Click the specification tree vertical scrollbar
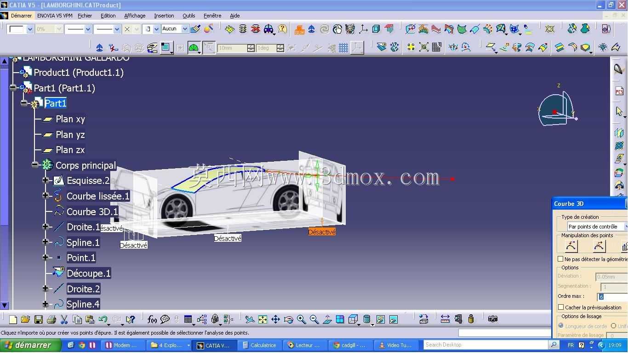 click(5, 184)
